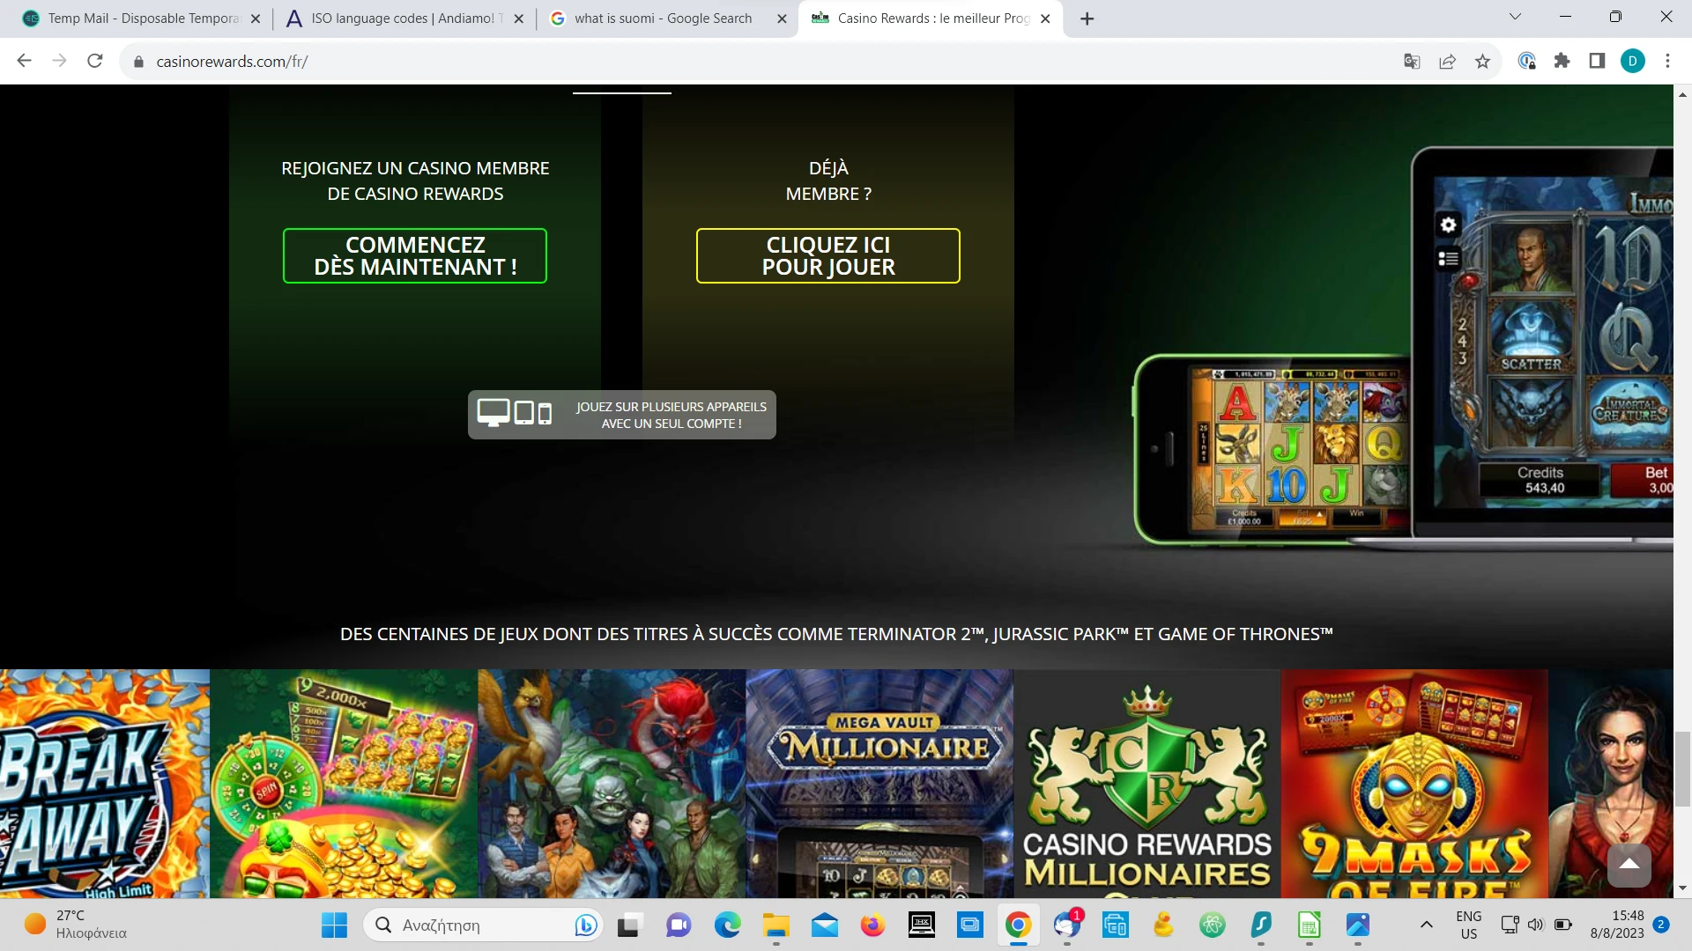Switch to ISO language codes tab
This screenshot has height=951, width=1692.
coord(405,18)
